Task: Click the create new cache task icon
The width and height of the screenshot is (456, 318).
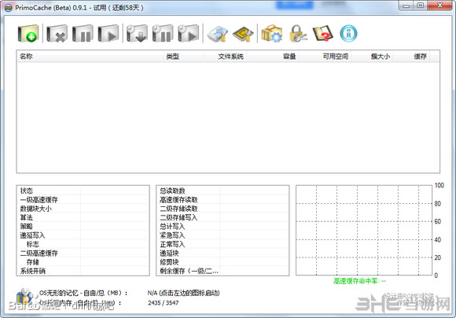Action: (28, 34)
